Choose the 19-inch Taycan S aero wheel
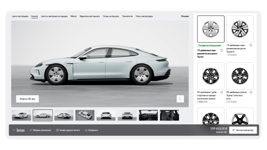267x150 pixels. (240, 29)
